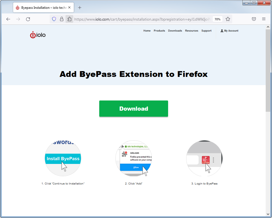Reload the current page
The image size is (272, 218).
coord(28,19)
